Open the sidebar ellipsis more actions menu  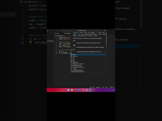[x=51, y=33]
